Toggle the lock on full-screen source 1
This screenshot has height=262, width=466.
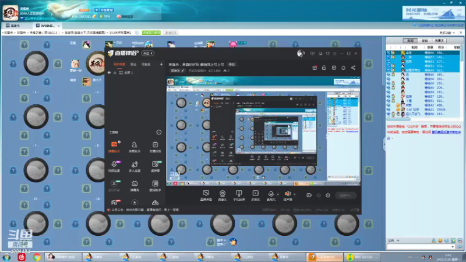click(115, 72)
